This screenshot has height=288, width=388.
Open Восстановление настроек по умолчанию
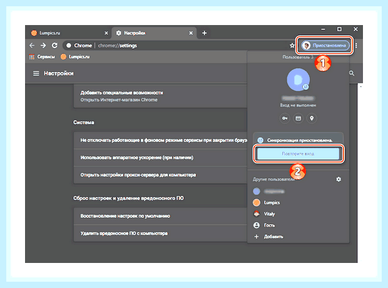pos(160,216)
